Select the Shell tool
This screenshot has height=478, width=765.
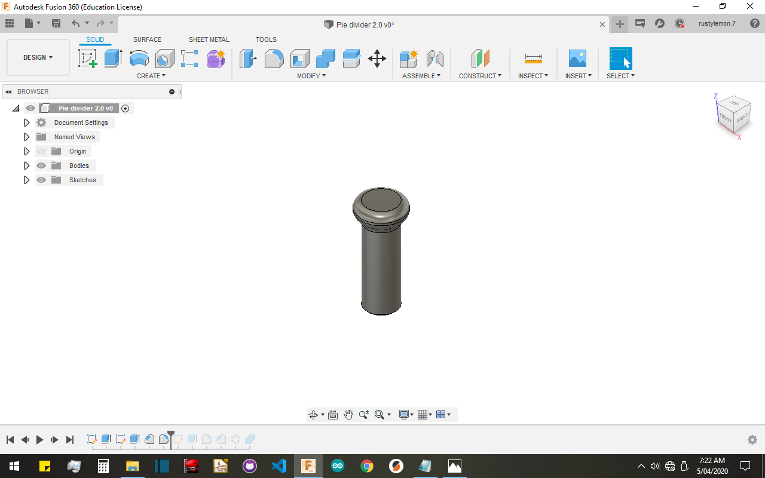coord(300,59)
